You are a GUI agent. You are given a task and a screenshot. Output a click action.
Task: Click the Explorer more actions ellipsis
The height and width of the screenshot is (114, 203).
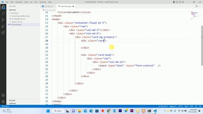37,6
